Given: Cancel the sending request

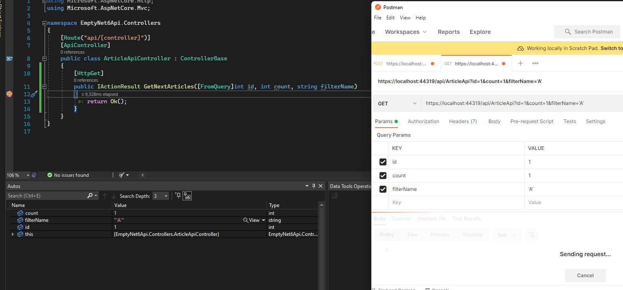Looking at the screenshot, I should click(x=585, y=276).
